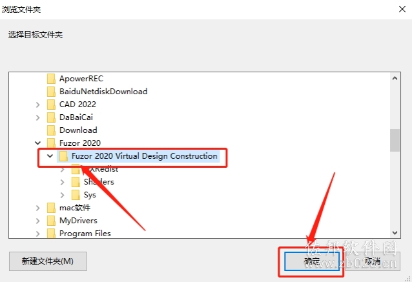Expand the Sys subfolder
Screen dimensions: 412x282
coord(62,195)
